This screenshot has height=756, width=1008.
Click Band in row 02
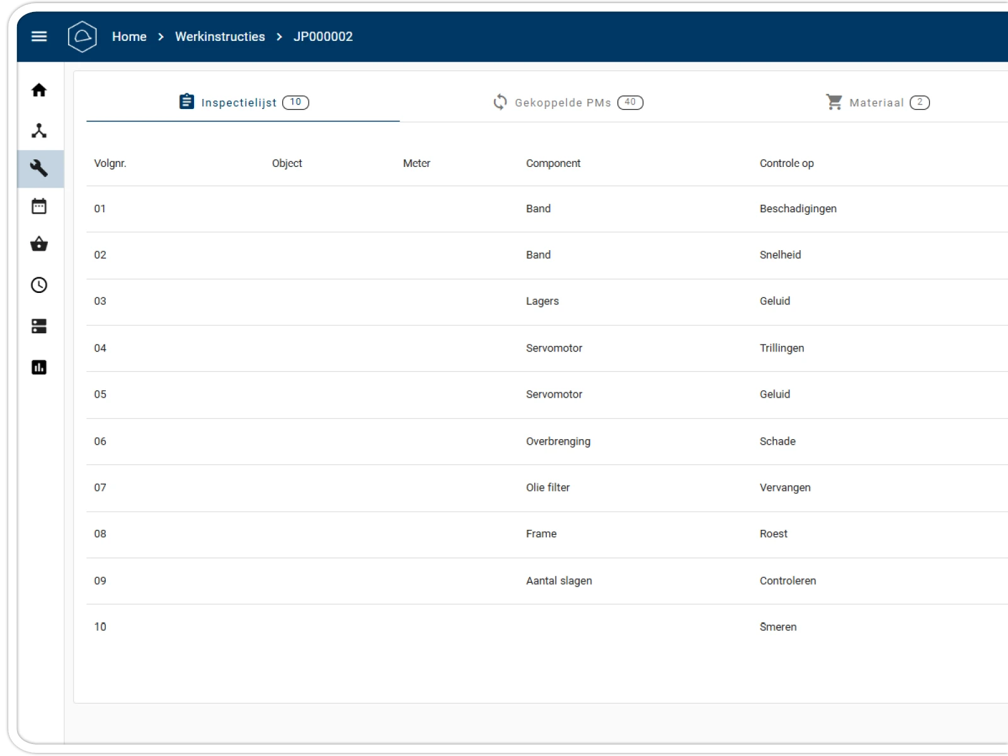538,255
